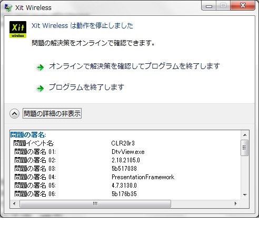Collapse details with the circular chevron button

point(14,114)
